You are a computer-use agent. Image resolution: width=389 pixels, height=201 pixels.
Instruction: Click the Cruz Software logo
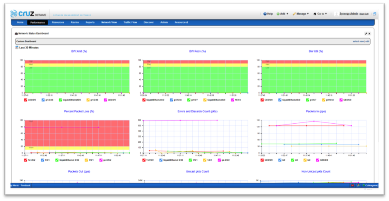click(28, 13)
